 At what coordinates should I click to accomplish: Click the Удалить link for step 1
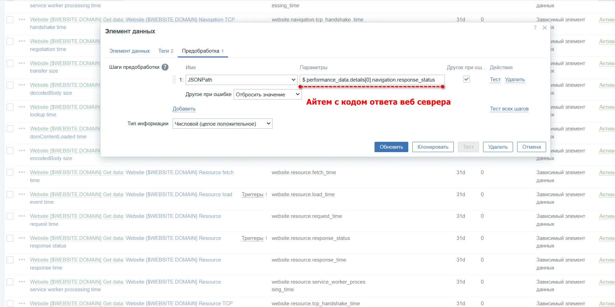[515, 80]
